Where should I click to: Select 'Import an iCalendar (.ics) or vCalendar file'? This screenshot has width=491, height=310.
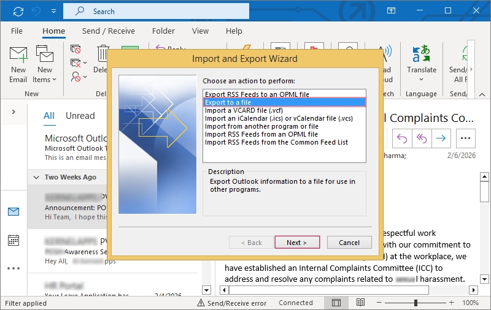click(284, 118)
